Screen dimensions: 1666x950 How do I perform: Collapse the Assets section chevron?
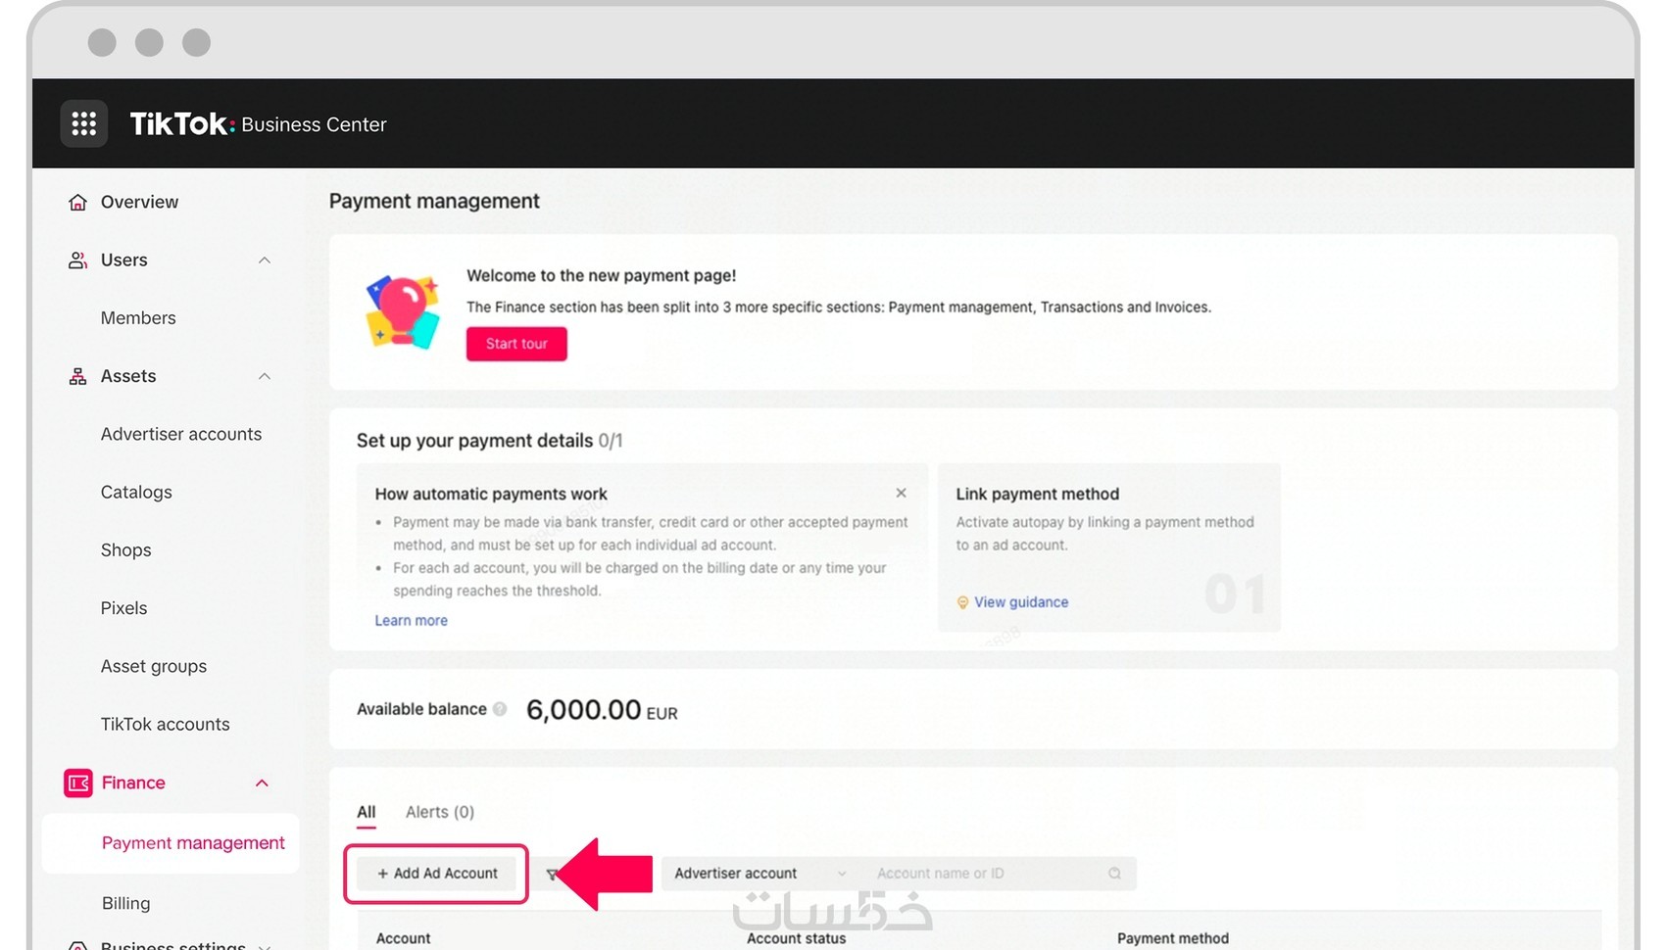tap(265, 376)
